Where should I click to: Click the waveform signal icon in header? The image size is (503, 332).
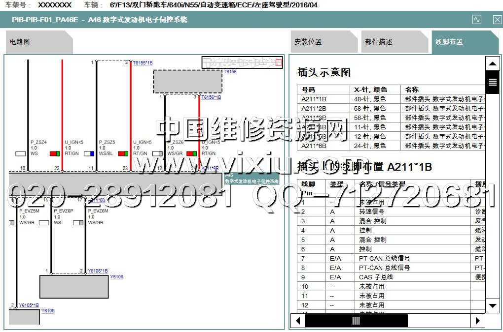(x=476, y=20)
